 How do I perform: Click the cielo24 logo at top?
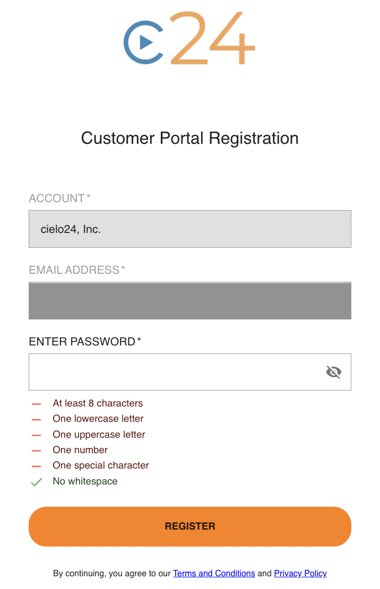(x=189, y=38)
